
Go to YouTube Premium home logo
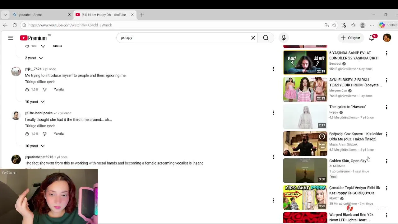click(x=33, y=38)
